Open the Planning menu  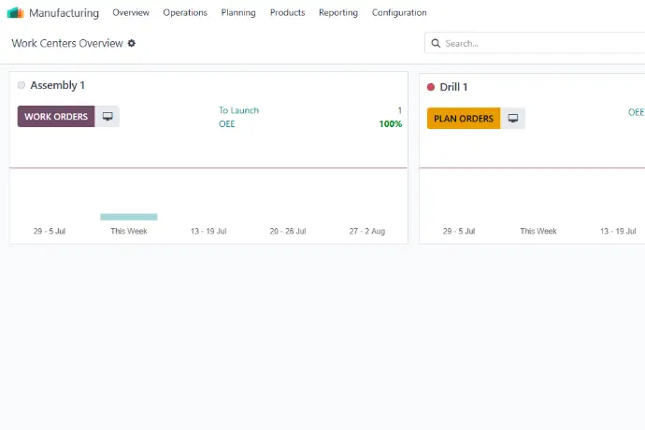click(238, 13)
